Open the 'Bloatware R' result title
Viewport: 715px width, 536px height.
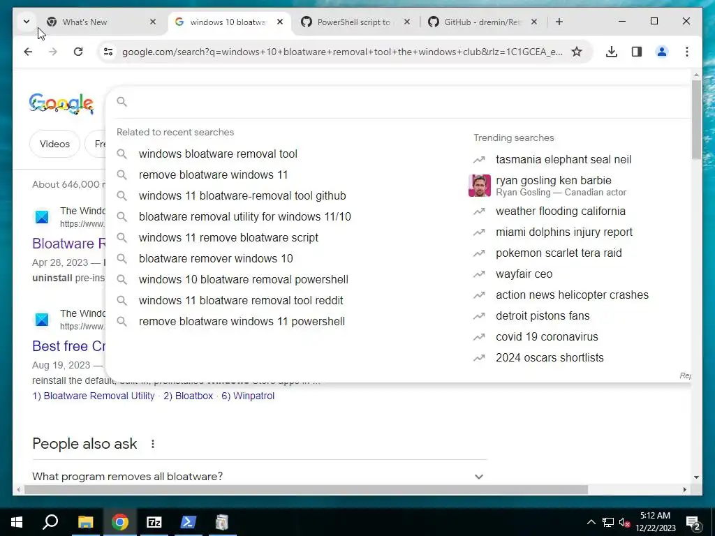click(x=69, y=244)
